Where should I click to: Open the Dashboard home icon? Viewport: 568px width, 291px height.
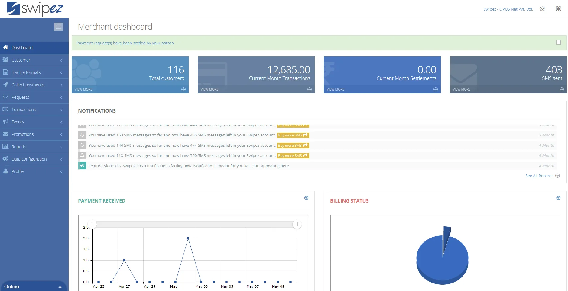(6, 47)
